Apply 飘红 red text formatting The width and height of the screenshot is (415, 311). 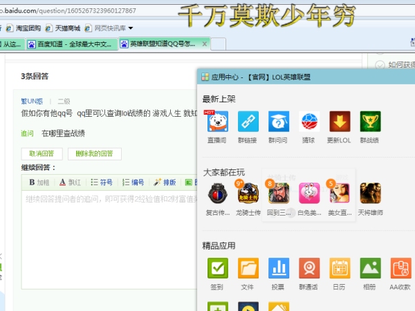(70, 182)
